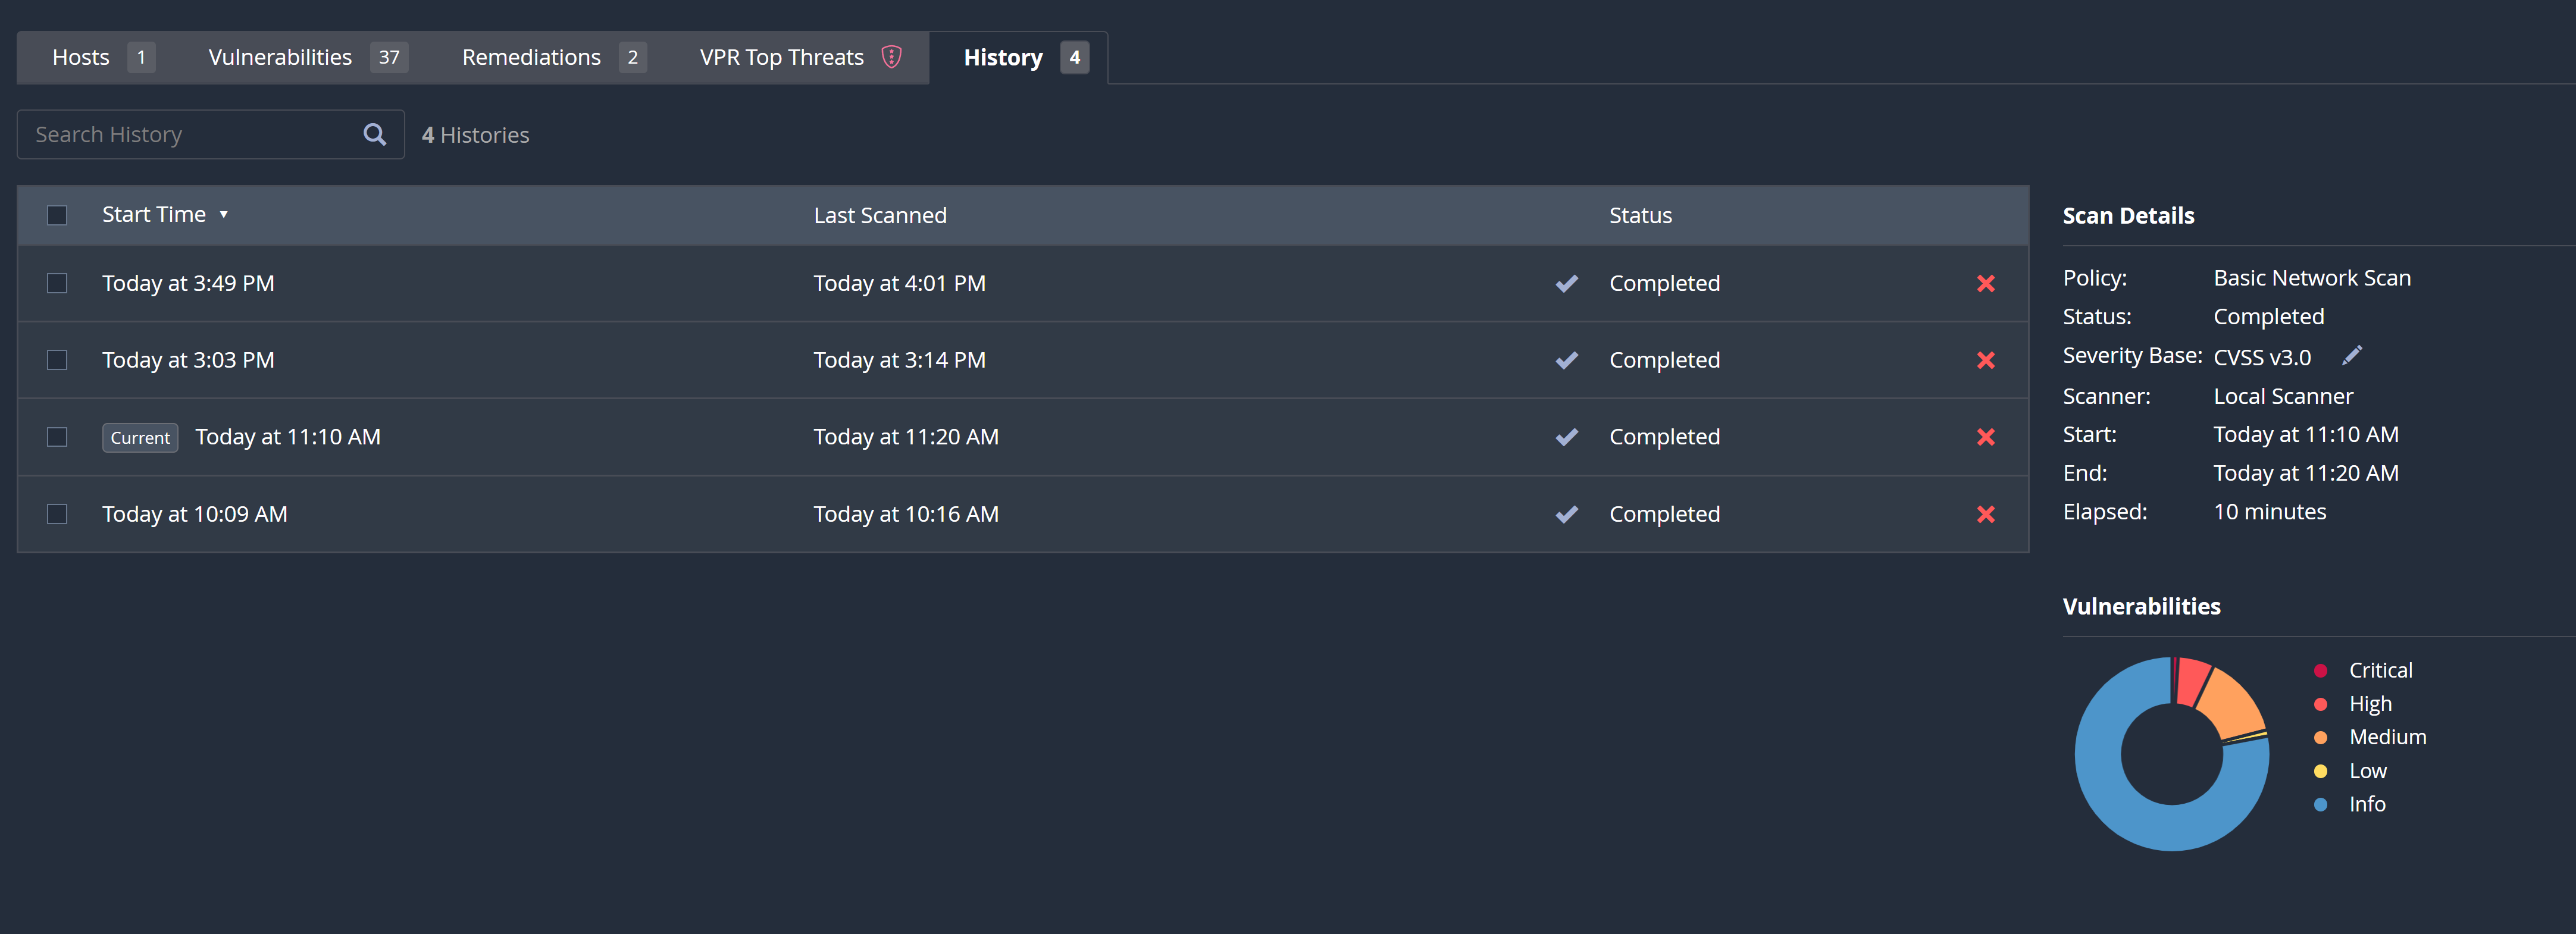
Task: Switch to the Vulnerabilities tab
Action: click(x=280, y=57)
